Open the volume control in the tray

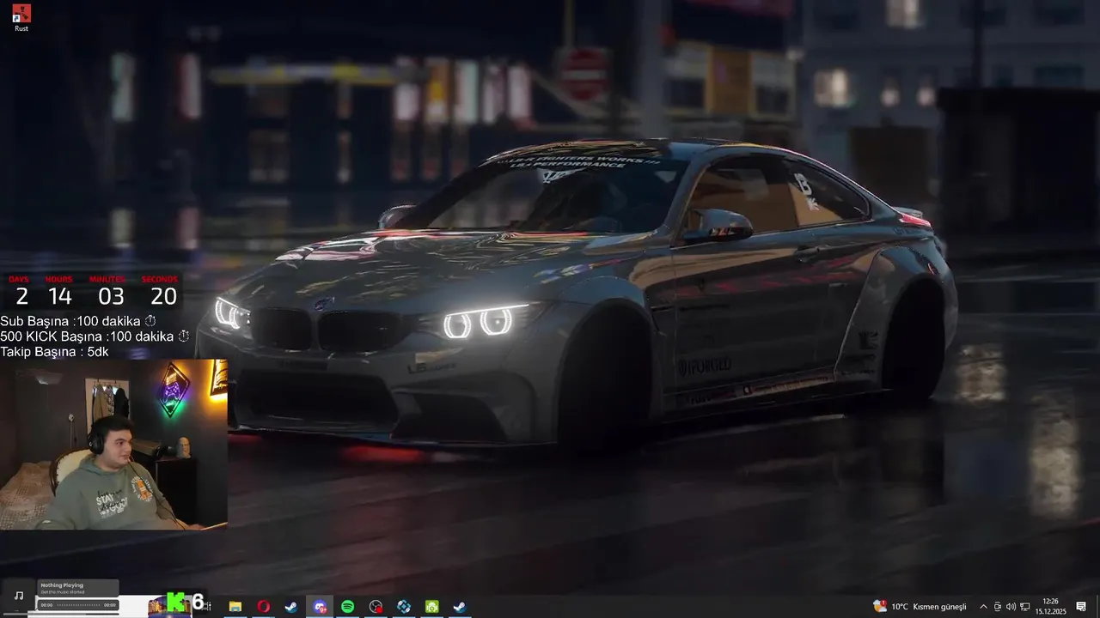[1011, 607]
